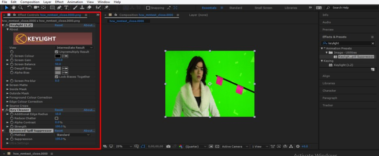Open the spill suppressor Method dropdown
This screenshot has height=156, width=379.
point(73,135)
